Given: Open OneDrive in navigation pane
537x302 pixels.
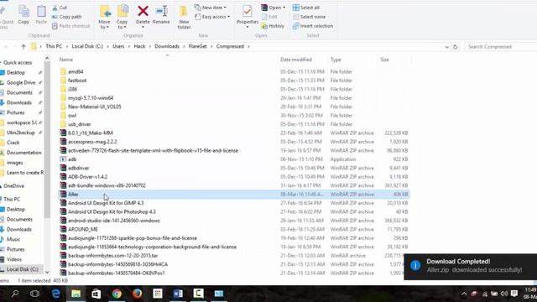Looking at the screenshot, I should pyautogui.click(x=13, y=186).
